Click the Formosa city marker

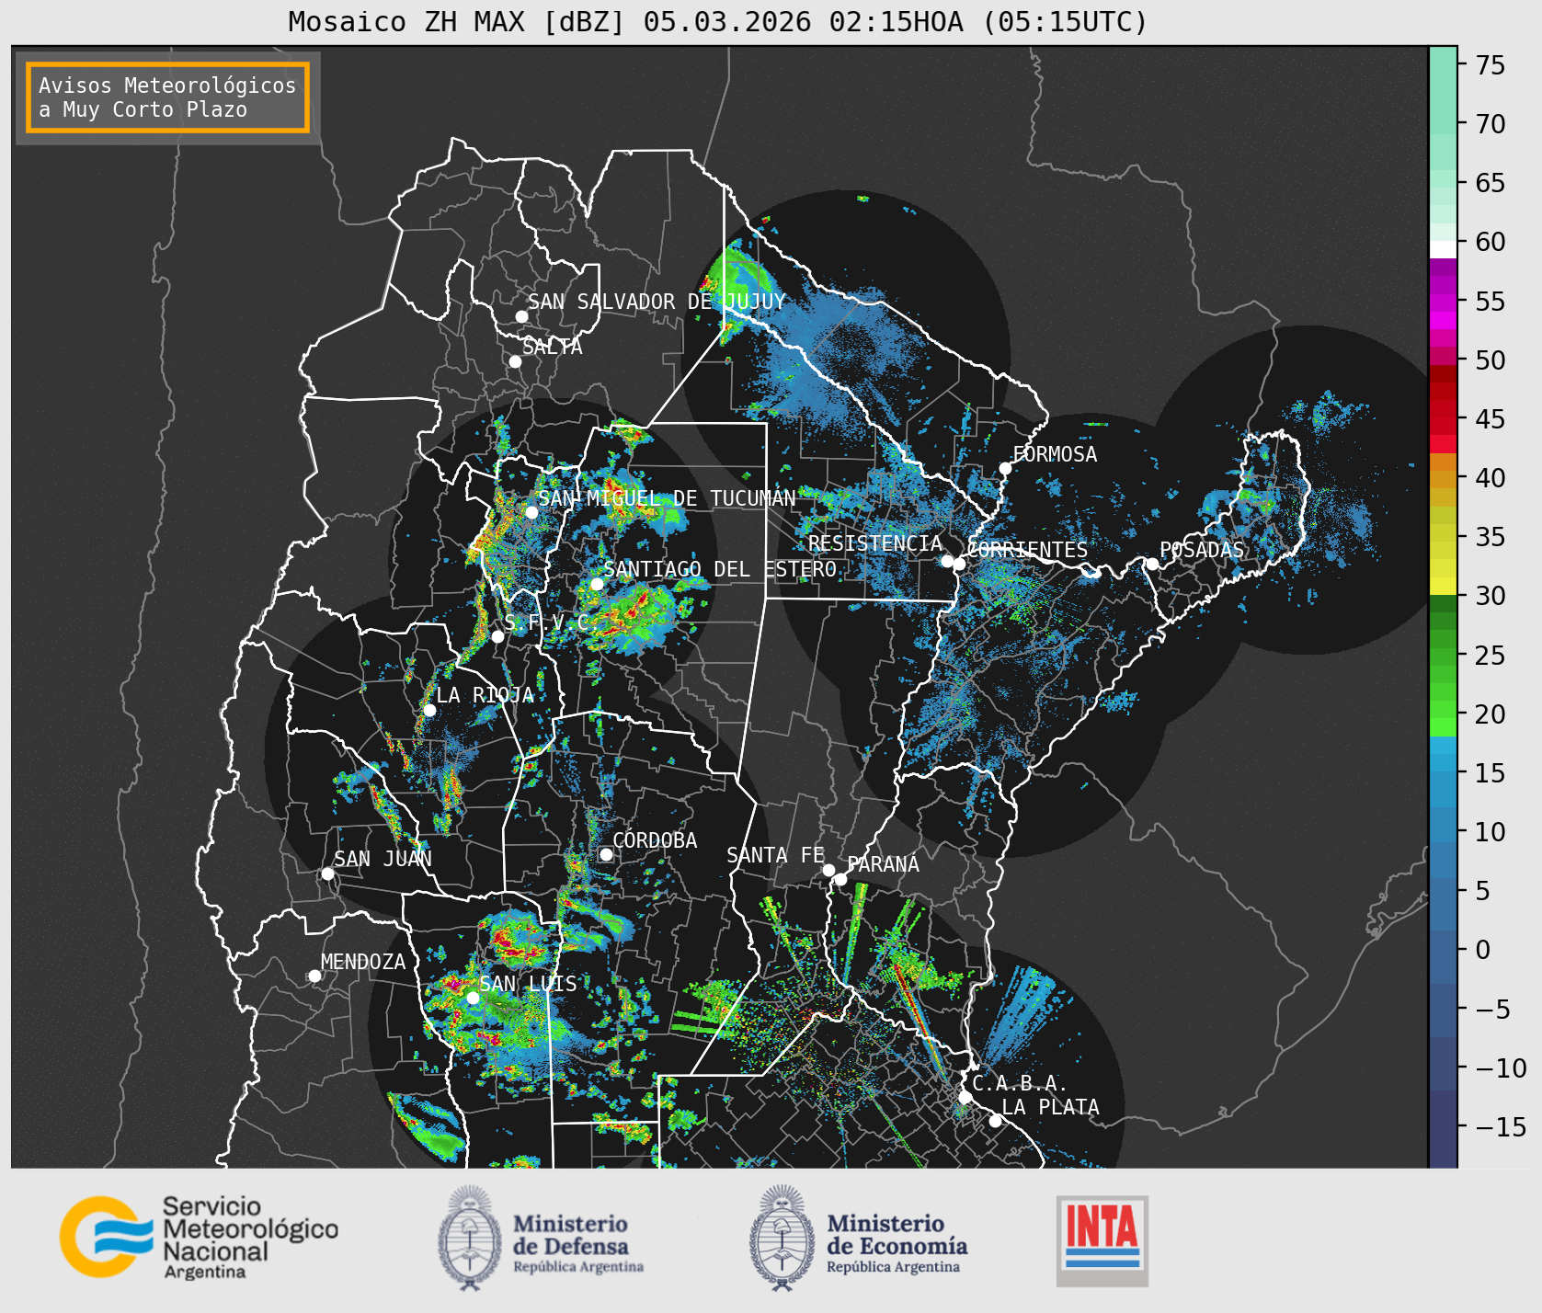coord(1006,468)
